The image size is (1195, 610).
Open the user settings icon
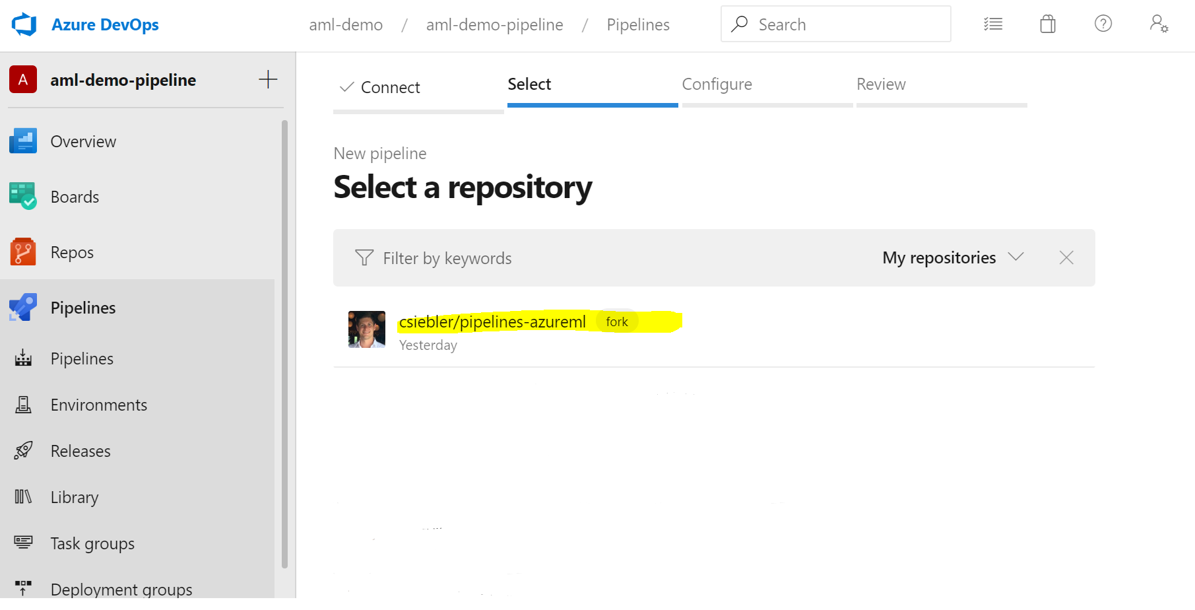click(1159, 24)
